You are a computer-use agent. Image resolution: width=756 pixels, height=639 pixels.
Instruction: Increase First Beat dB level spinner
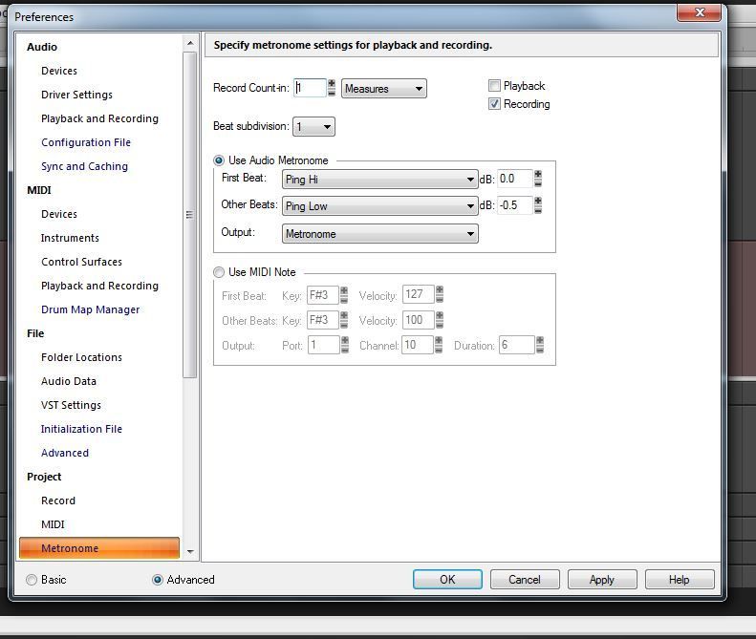click(538, 175)
